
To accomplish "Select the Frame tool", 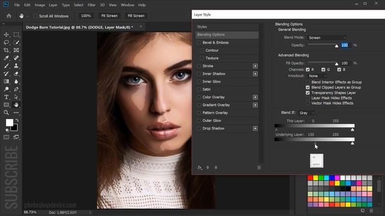I will [x=16, y=50].
